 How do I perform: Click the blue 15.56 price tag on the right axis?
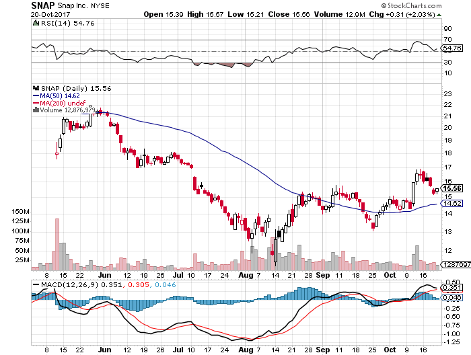pos(449,189)
